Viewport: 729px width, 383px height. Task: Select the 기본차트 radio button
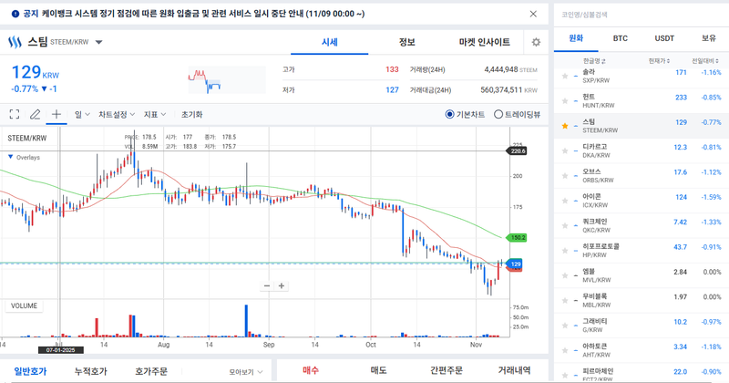pyautogui.click(x=450, y=115)
